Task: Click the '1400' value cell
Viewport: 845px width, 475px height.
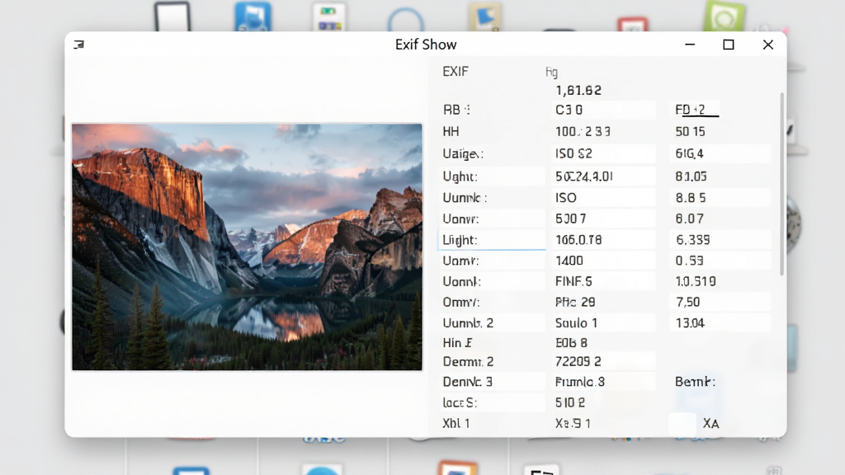Action: coord(603,261)
